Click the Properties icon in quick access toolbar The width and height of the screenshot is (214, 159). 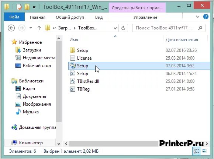pyautogui.click(x=19, y=7)
